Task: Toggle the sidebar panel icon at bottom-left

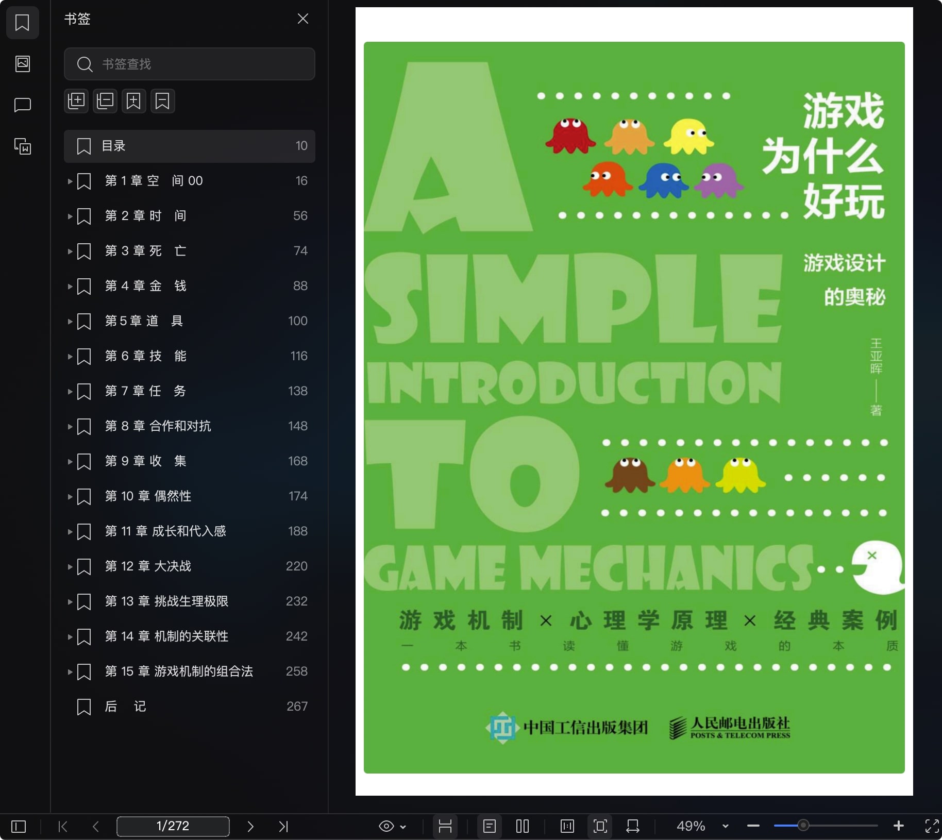Action: coord(19,827)
